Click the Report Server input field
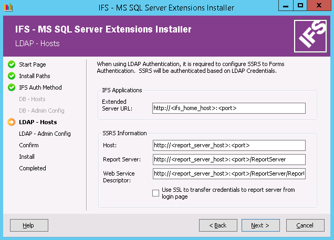The height and width of the screenshot is (240, 334). tap(228, 159)
